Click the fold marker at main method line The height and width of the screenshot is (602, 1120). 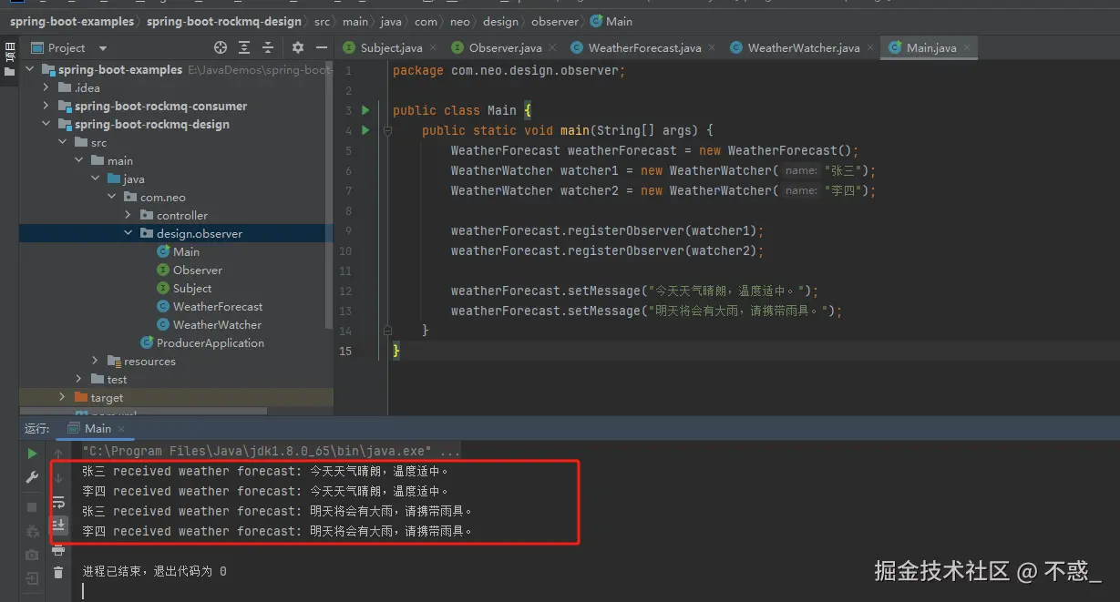387,130
